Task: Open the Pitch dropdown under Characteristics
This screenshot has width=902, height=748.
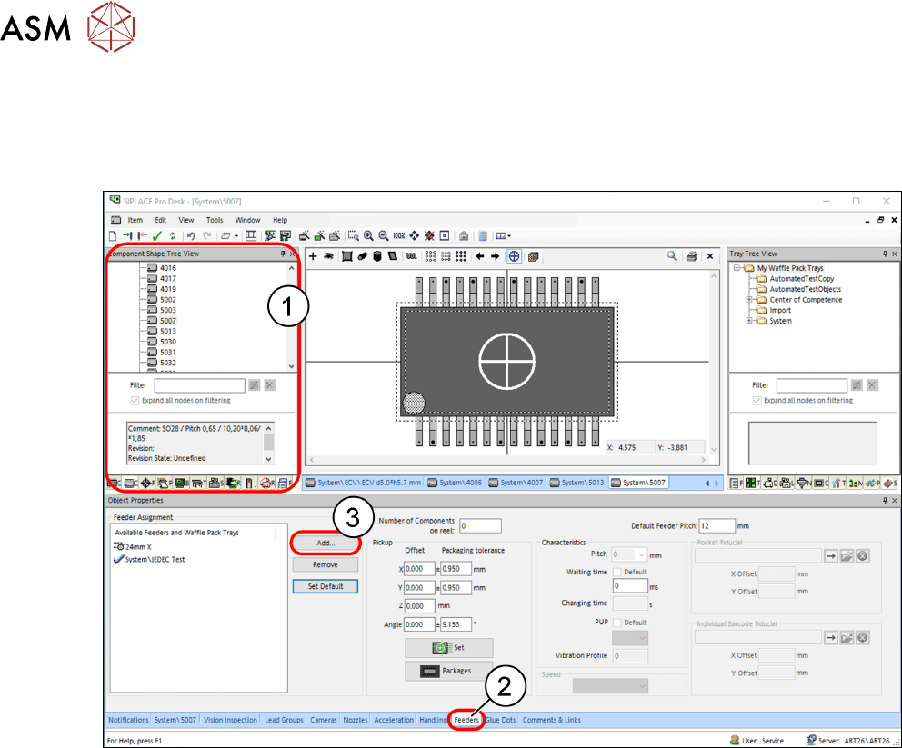Action: 641,554
